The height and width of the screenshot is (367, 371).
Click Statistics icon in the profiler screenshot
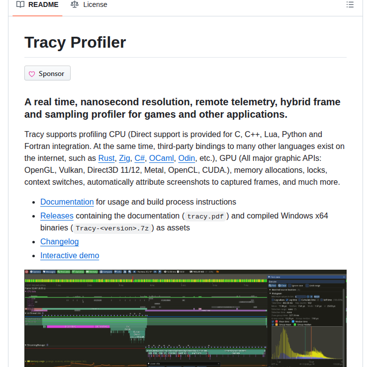(x=78, y=272)
